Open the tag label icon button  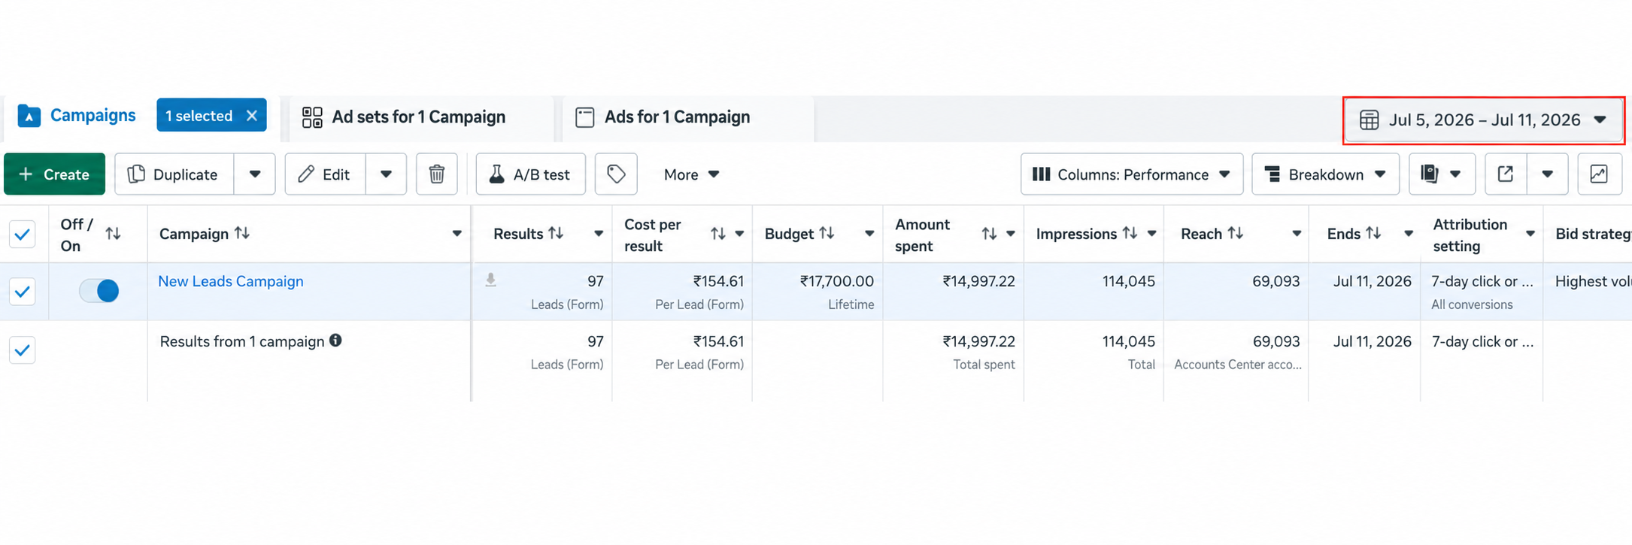616,174
